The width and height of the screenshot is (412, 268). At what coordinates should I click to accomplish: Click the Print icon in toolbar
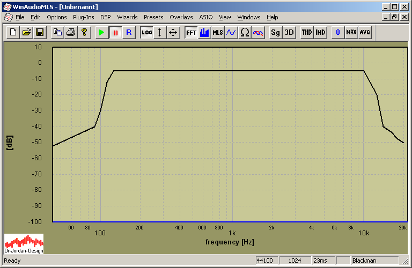click(70, 32)
